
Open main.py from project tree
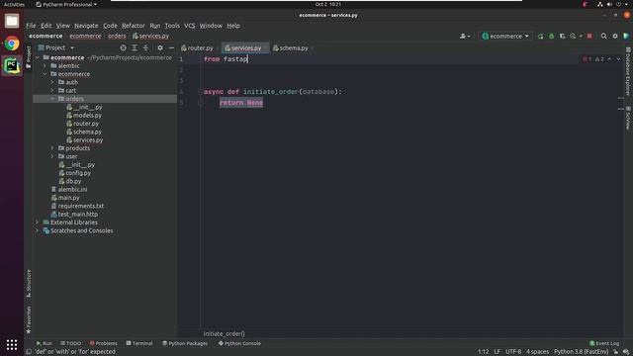68,198
